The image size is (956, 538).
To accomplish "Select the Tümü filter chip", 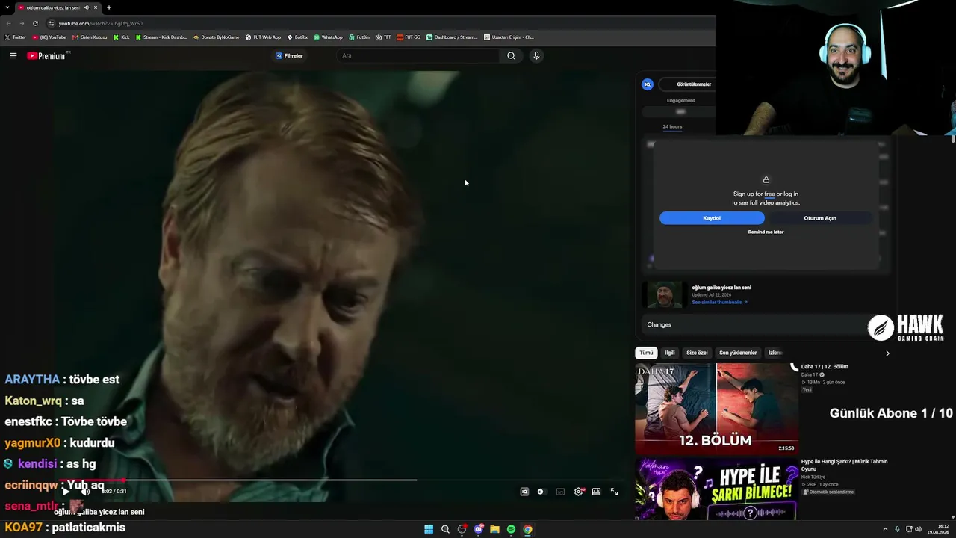I will [646, 353].
